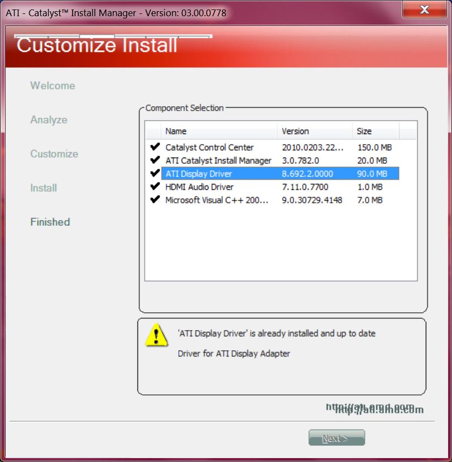Click version 2010.0203.22... cell
452x462 pixels.
(x=313, y=147)
